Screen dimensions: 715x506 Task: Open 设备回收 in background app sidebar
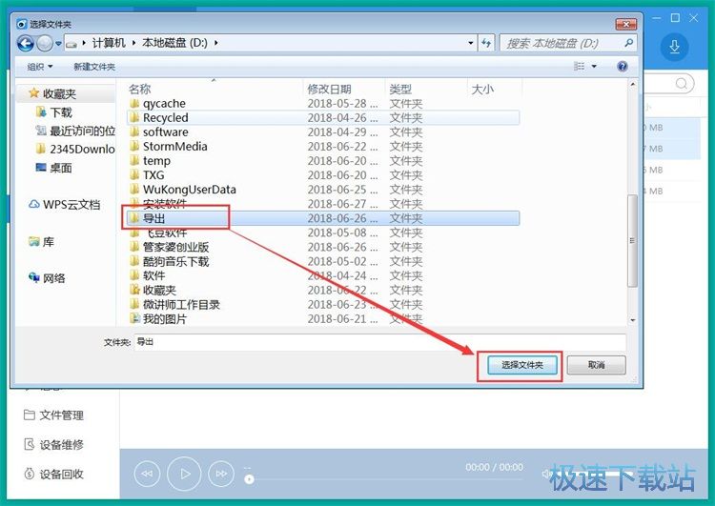pos(53,475)
